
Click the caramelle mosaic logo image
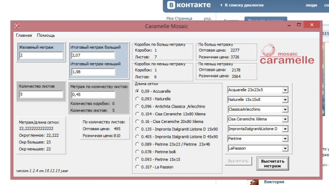click(x=287, y=54)
